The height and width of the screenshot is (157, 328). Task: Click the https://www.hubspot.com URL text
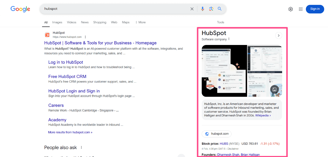pyautogui.click(x=67, y=37)
